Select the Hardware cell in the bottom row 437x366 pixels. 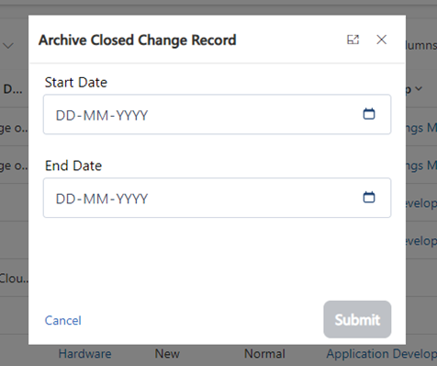(x=84, y=354)
